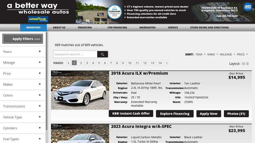Open the Financing menu
This screenshot has height=143, width=255.
[x=85, y=28]
